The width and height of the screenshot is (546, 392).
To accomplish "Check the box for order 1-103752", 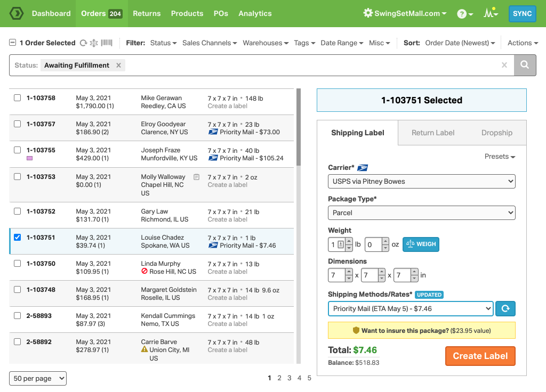I will click(x=18, y=211).
